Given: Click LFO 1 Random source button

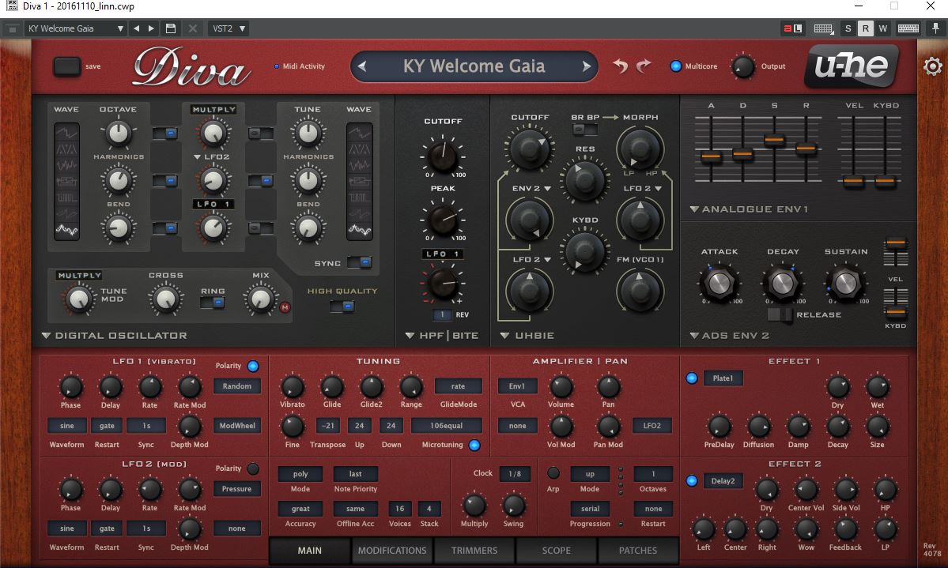Looking at the screenshot, I should [237, 386].
